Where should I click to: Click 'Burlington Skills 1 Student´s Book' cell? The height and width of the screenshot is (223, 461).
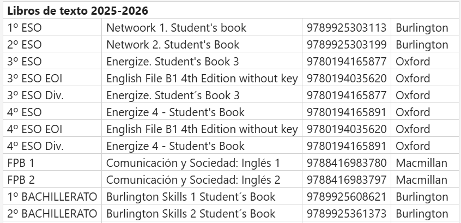pos(191,197)
